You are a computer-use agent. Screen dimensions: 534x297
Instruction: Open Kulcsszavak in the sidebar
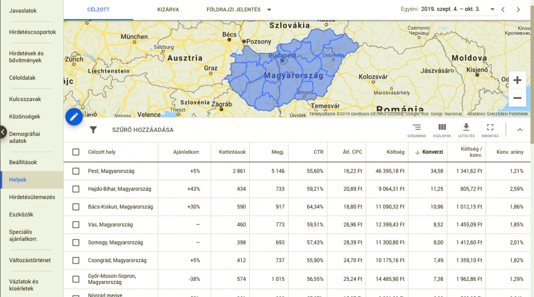[25, 99]
